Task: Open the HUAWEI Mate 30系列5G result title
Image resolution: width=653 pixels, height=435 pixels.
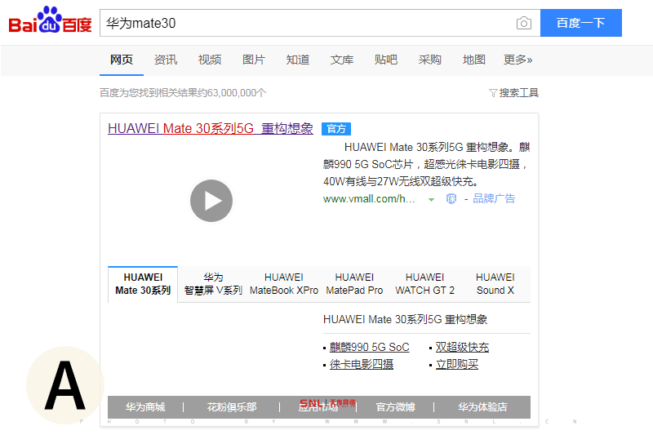Action: pos(211,128)
